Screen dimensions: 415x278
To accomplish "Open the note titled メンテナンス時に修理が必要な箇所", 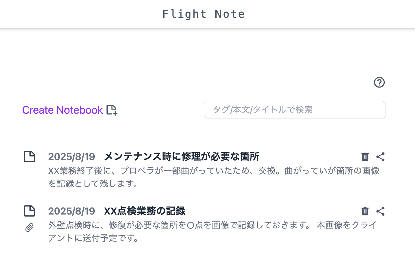I will (181, 156).
